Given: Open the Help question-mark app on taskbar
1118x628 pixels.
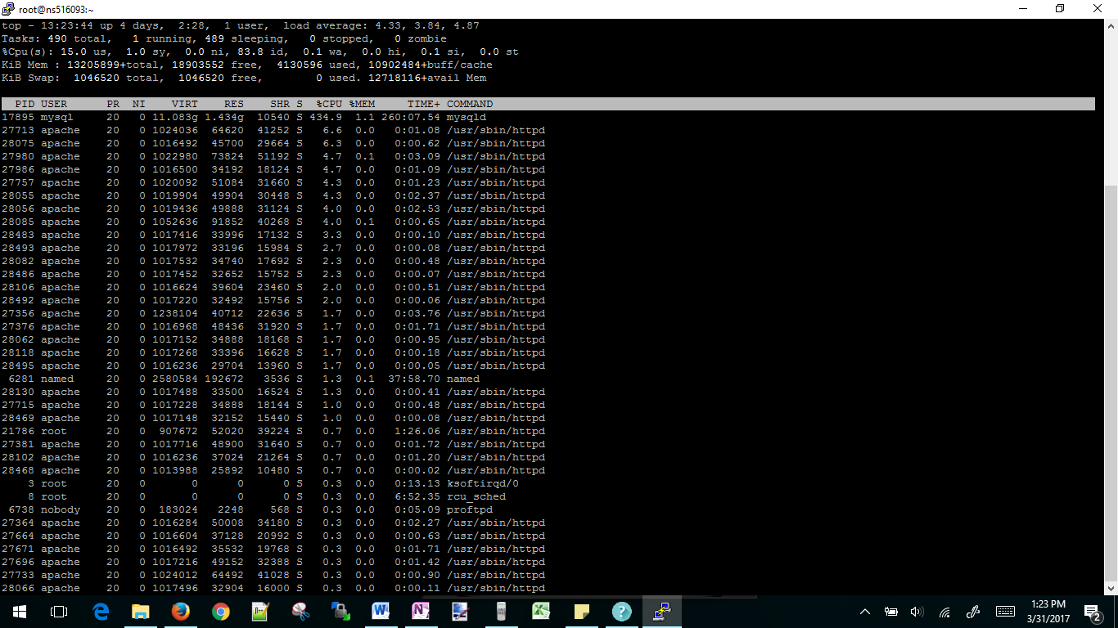Looking at the screenshot, I should (x=622, y=612).
